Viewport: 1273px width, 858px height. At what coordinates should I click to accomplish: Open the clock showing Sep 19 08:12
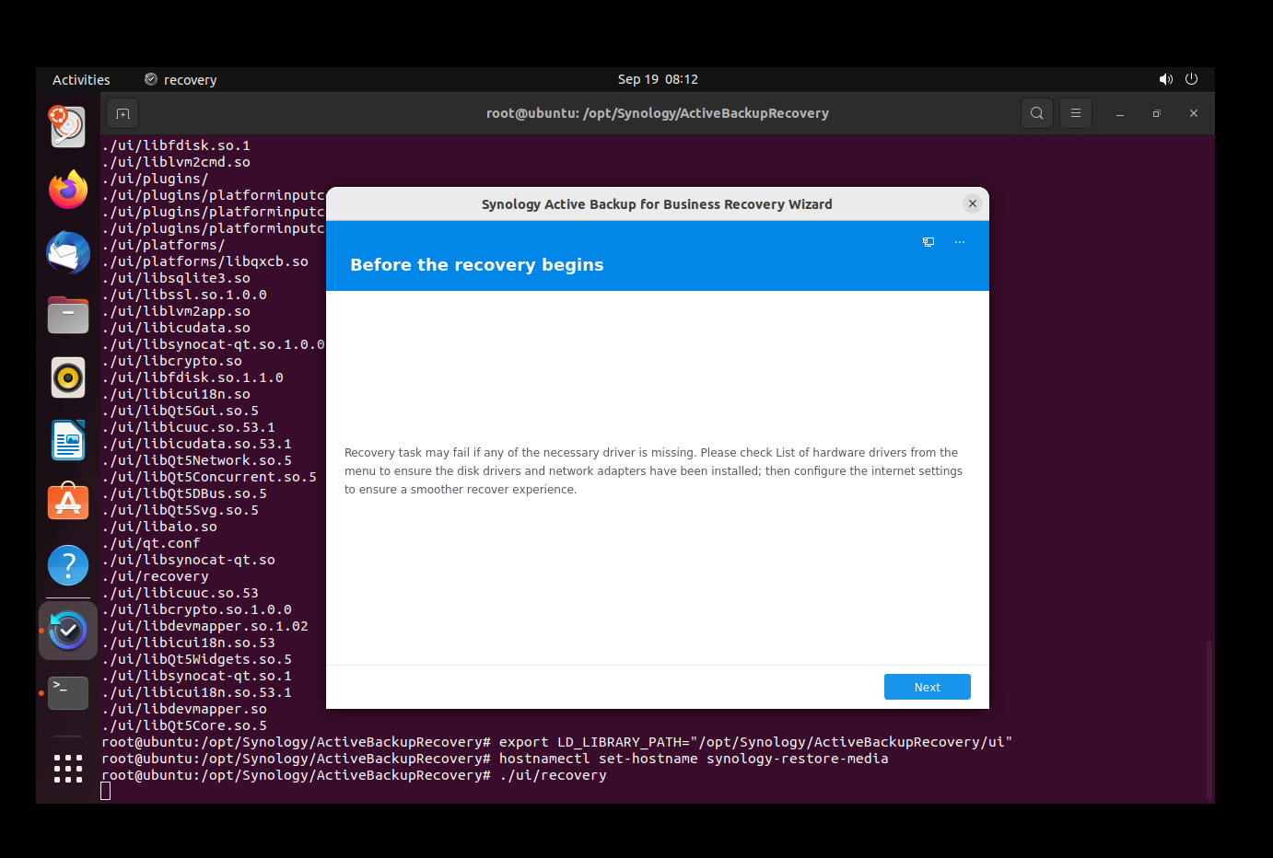pyautogui.click(x=658, y=79)
